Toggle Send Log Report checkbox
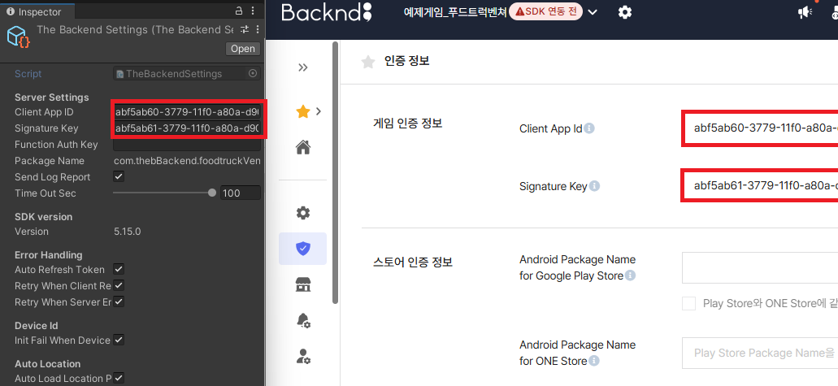838x386 pixels. tap(119, 176)
